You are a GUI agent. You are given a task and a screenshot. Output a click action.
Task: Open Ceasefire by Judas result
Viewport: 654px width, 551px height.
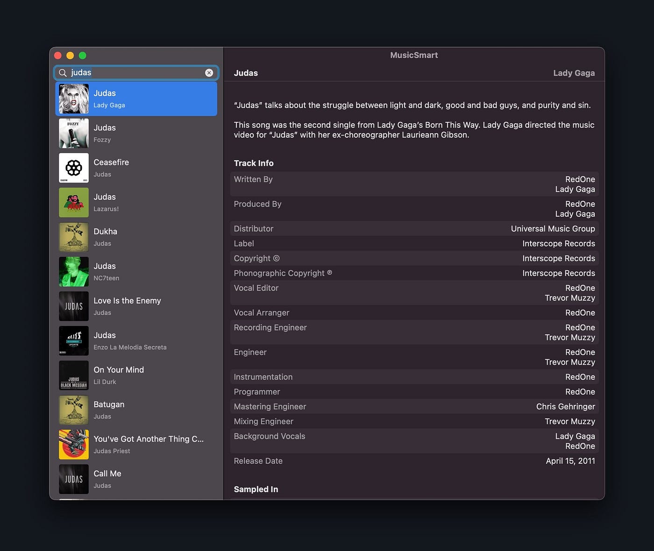[x=136, y=168]
